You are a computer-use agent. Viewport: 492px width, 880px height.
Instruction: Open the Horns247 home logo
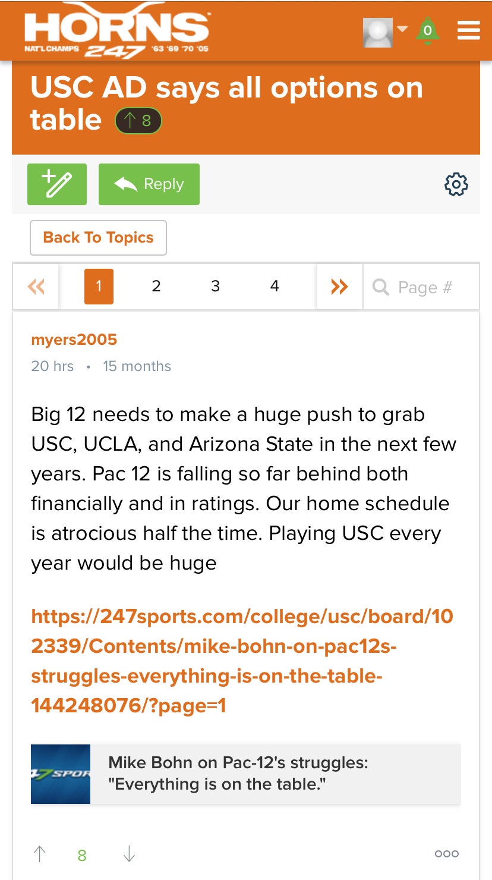pos(116,31)
